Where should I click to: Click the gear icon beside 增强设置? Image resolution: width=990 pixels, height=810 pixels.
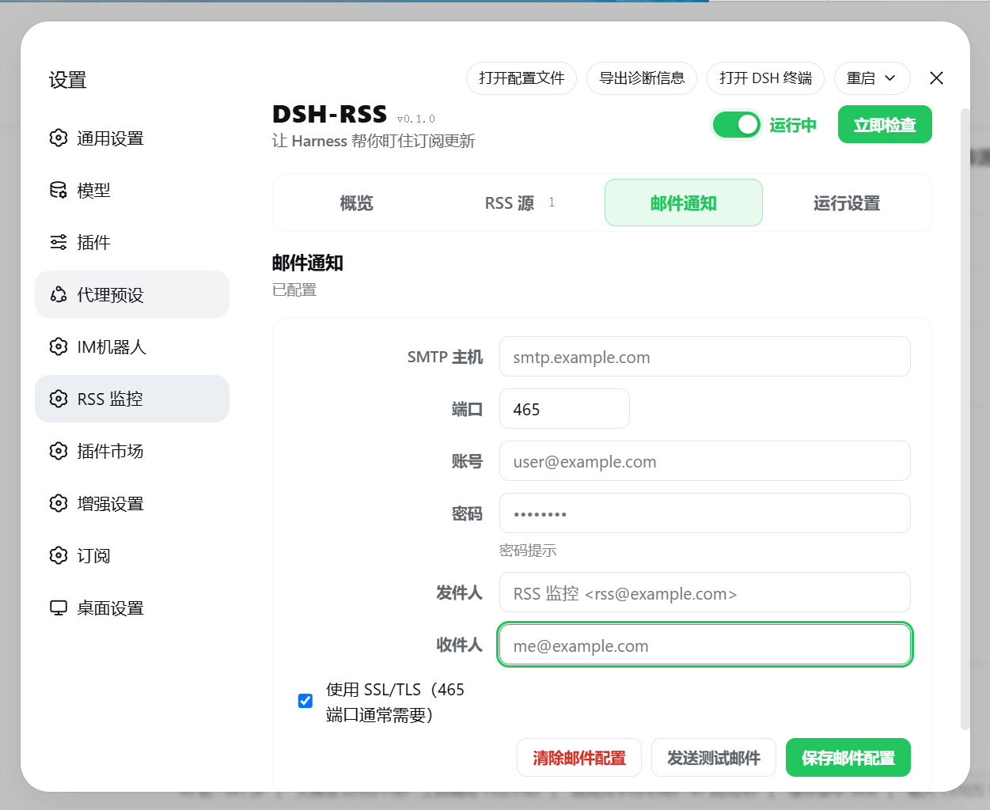59,503
